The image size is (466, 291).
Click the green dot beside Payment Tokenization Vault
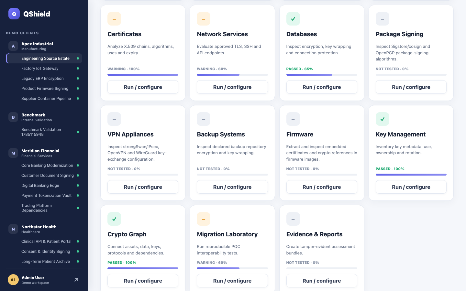tap(78, 196)
